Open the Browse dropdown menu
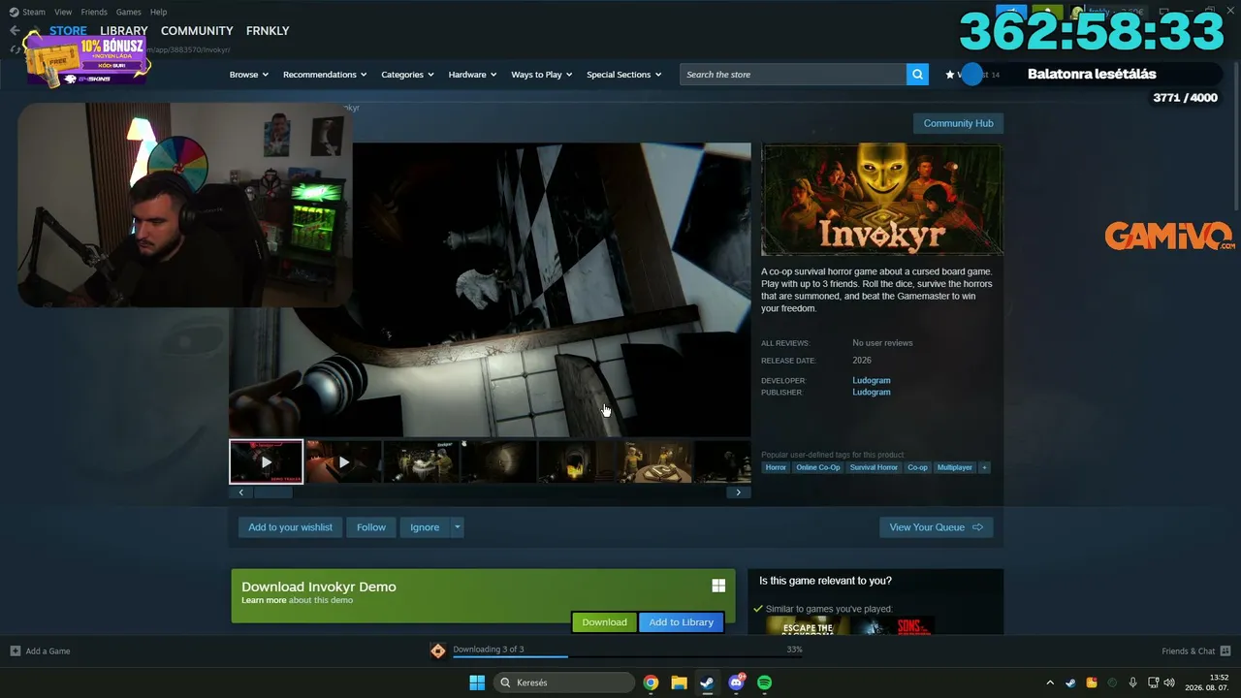Image resolution: width=1241 pixels, height=698 pixels. click(249, 75)
